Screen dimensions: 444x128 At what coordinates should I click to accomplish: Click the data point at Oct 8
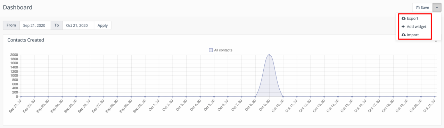255,97
